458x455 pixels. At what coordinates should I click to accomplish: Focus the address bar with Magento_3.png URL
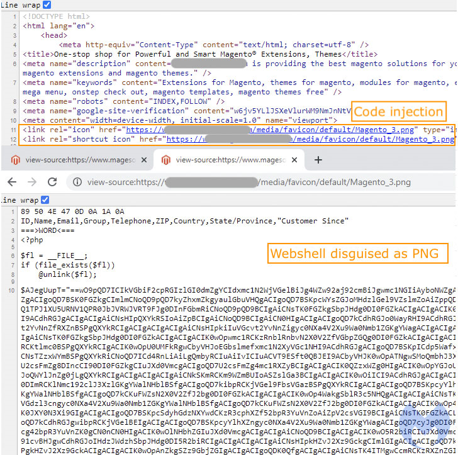click(x=260, y=182)
